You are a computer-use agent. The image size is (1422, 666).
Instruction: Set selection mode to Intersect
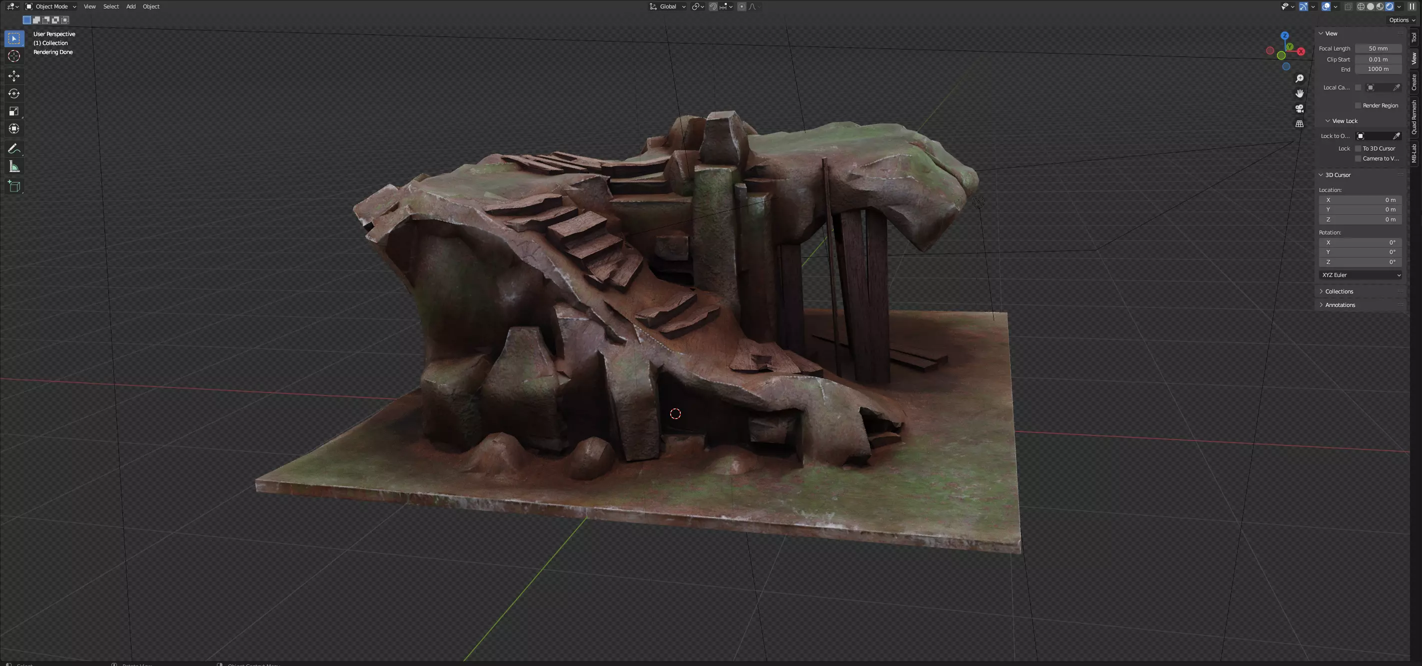point(65,20)
